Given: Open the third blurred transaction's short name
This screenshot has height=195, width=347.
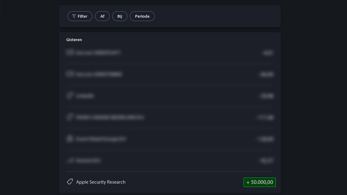Looking at the screenshot, I should coord(85,96).
